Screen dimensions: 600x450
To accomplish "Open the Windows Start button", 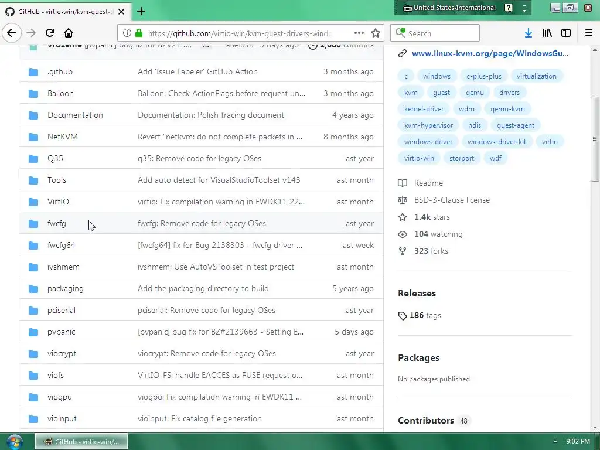I will [x=14, y=442].
